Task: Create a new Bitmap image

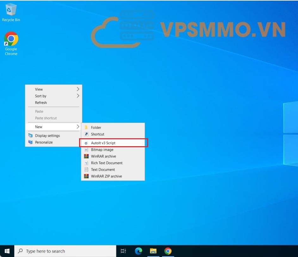Action: (x=102, y=150)
